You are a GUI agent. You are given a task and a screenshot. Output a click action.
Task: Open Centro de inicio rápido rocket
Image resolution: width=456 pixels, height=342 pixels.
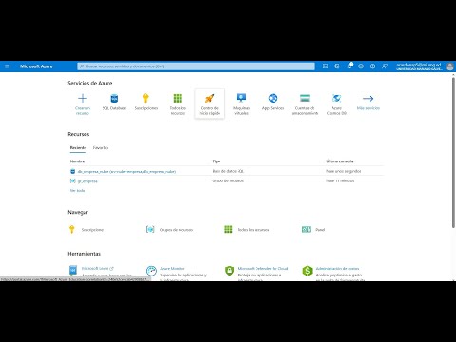(x=210, y=104)
